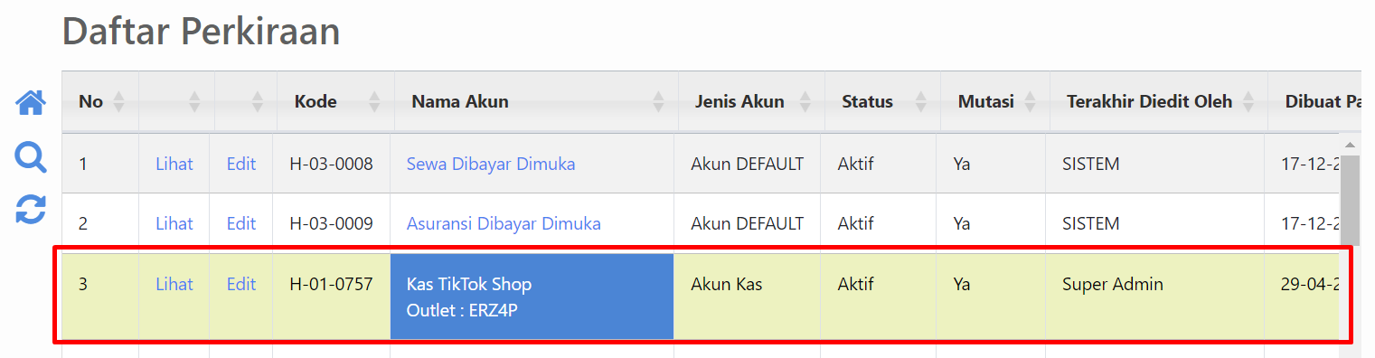The width and height of the screenshot is (1375, 358).
Task: Edit the H-03-0009 account row
Action: click(x=241, y=223)
